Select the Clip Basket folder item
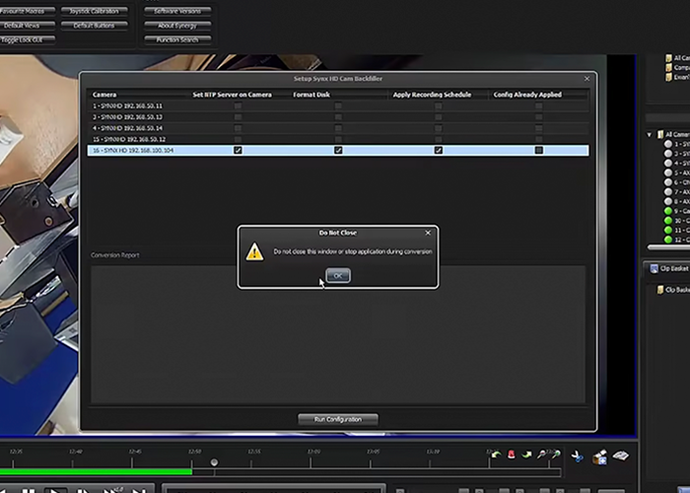This screenshot has height=493, width=690. point(673,290)
